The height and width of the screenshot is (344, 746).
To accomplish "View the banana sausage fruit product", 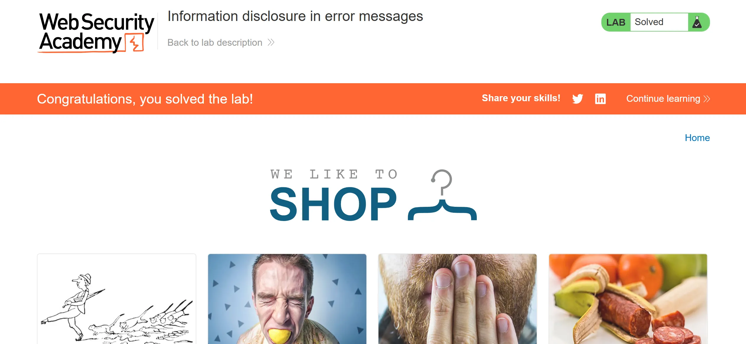I will 628,299.
